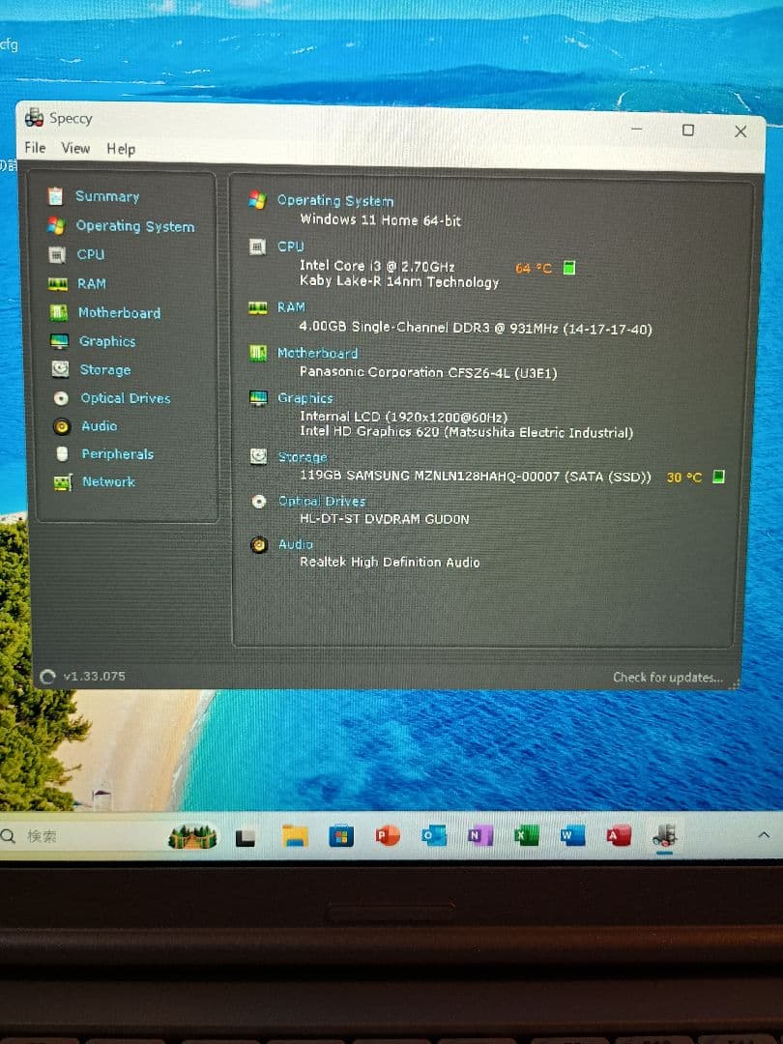Screen dimensions: 783x1044
Task: Open Motherboard section via its sidebar icon
Action: point(60,313)
